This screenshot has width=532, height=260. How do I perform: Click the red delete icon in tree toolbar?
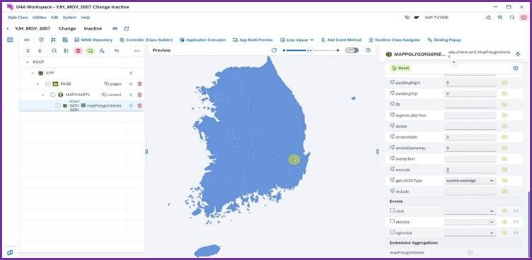tap(79, 50)
